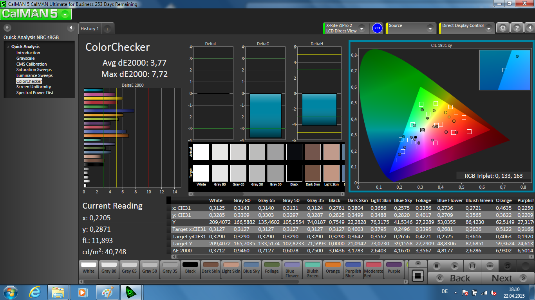Click the stop measurement icon
The height and width of the screenshot is (300, 535).
point(437,266)
